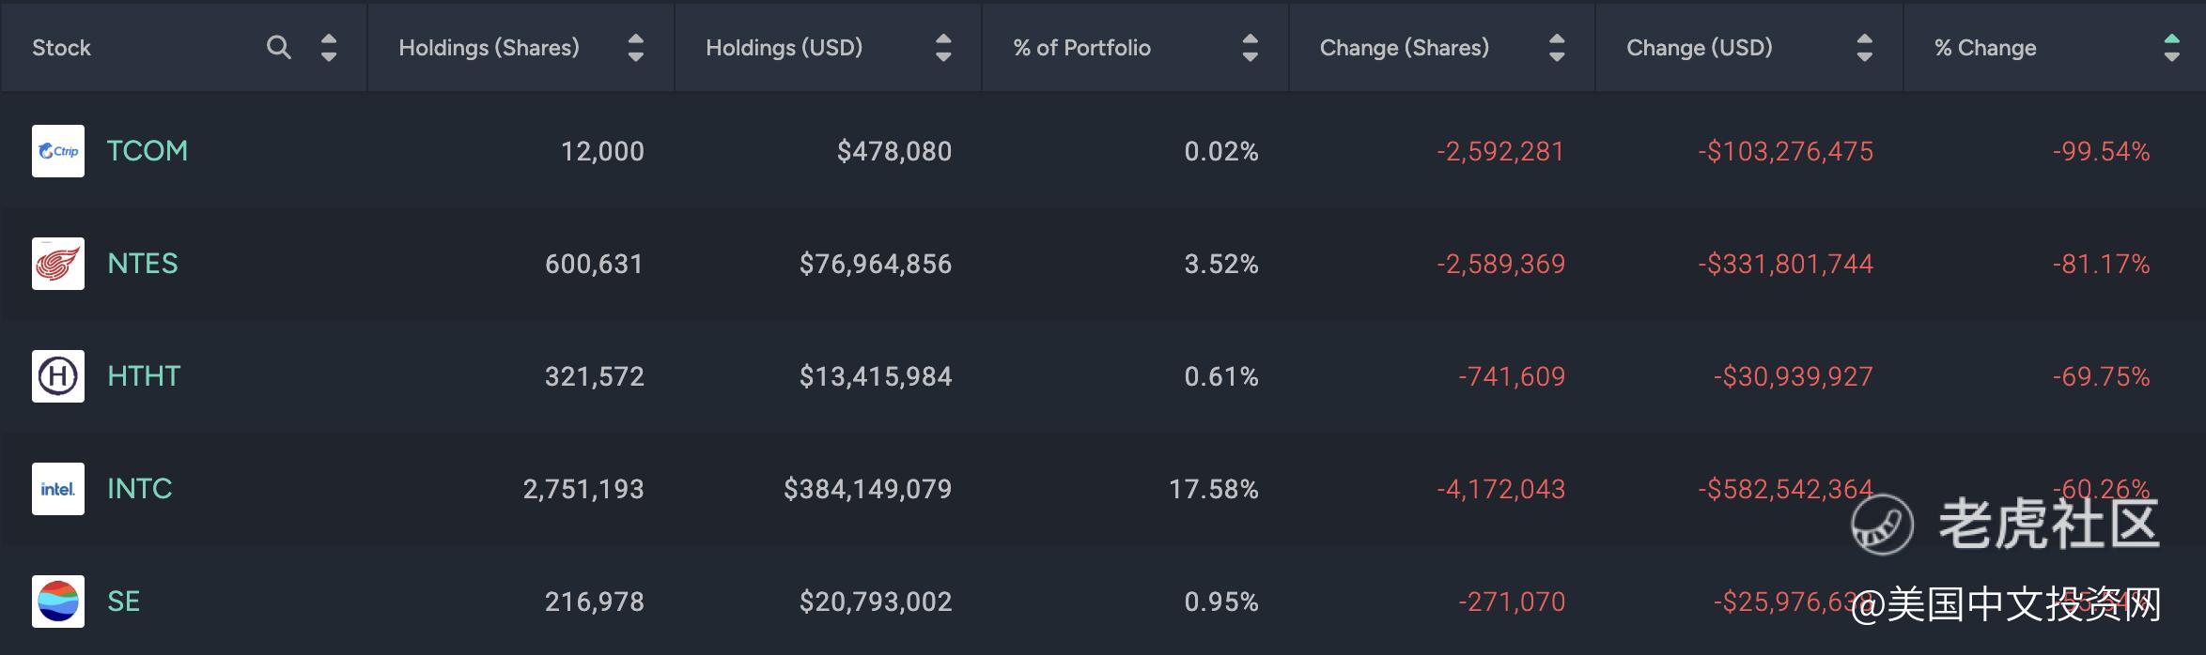Open the NTES ticker link

[143, 264]
